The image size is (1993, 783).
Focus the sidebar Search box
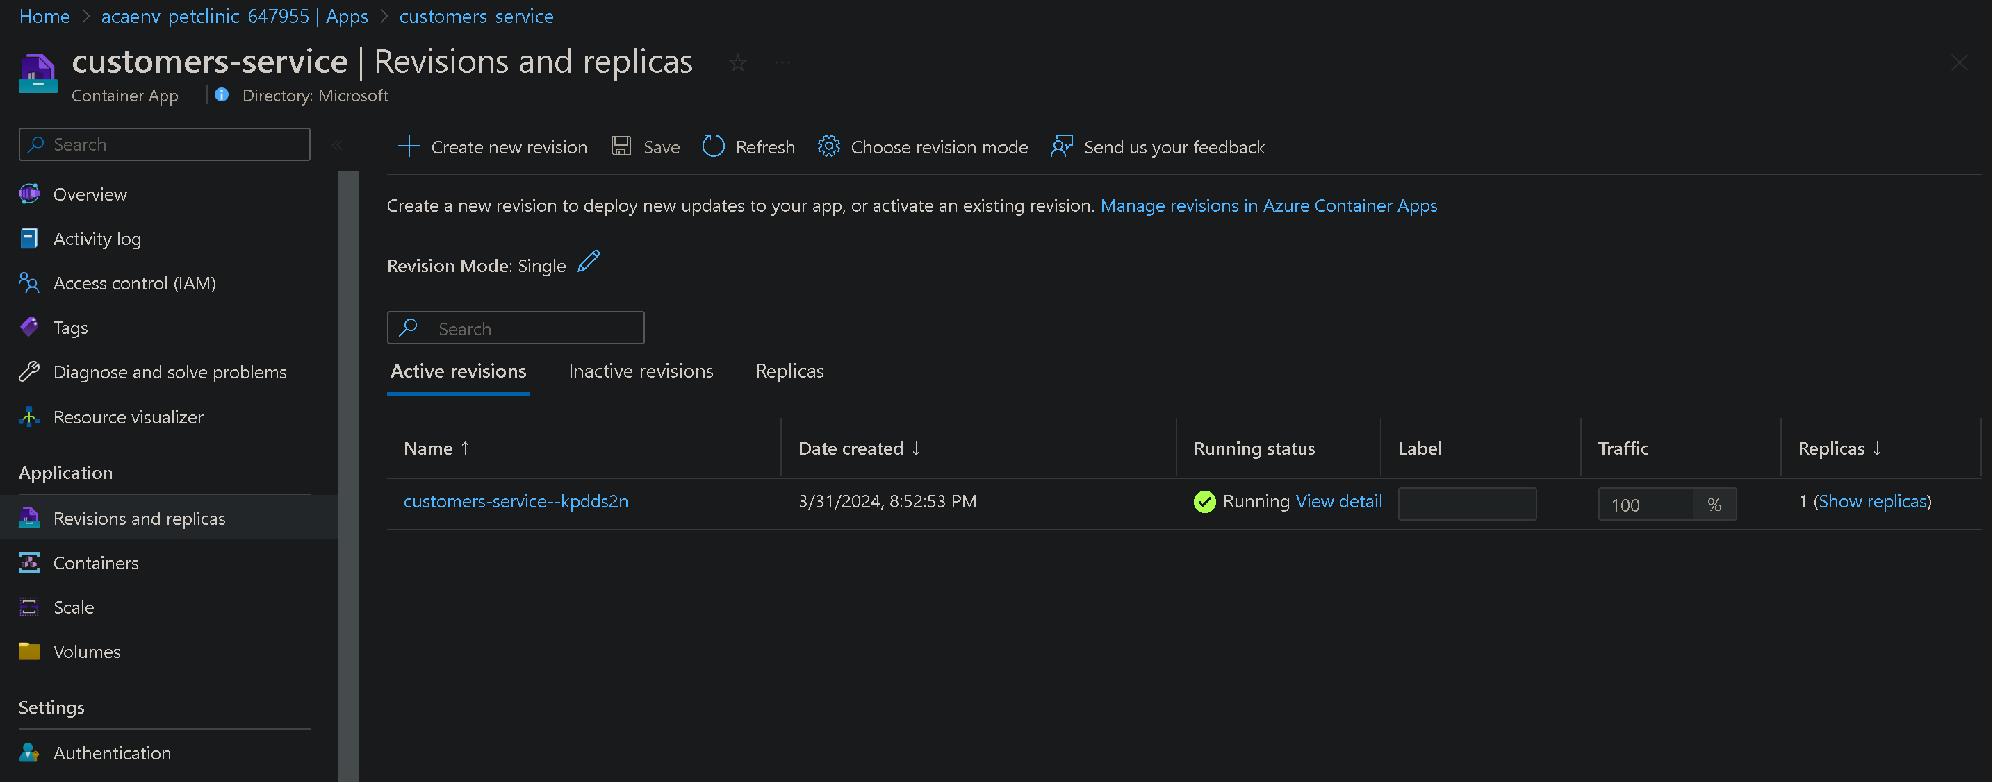(x=164, y=144)
